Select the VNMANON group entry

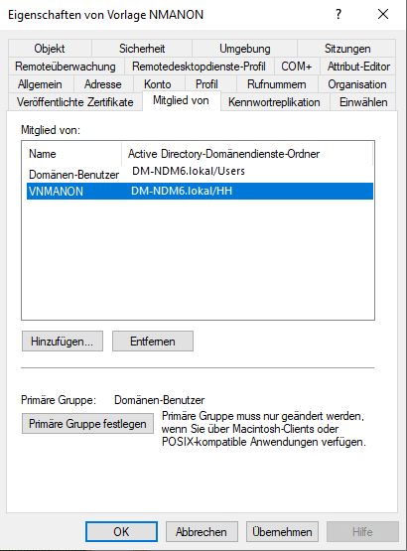pos(200,192)
